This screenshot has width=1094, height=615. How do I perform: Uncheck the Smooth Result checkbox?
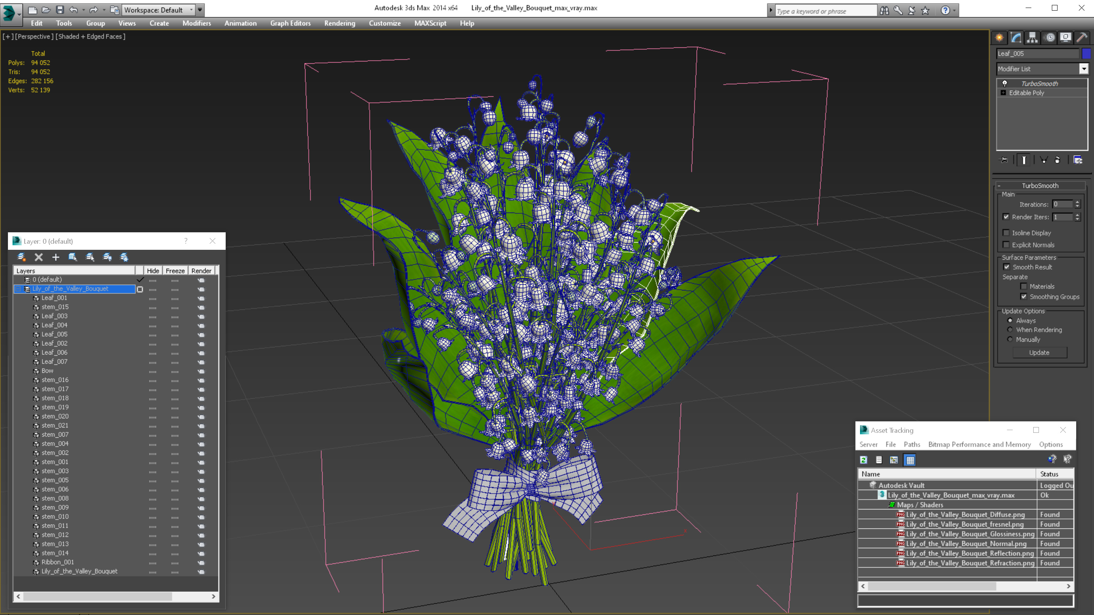[1007, 267]
